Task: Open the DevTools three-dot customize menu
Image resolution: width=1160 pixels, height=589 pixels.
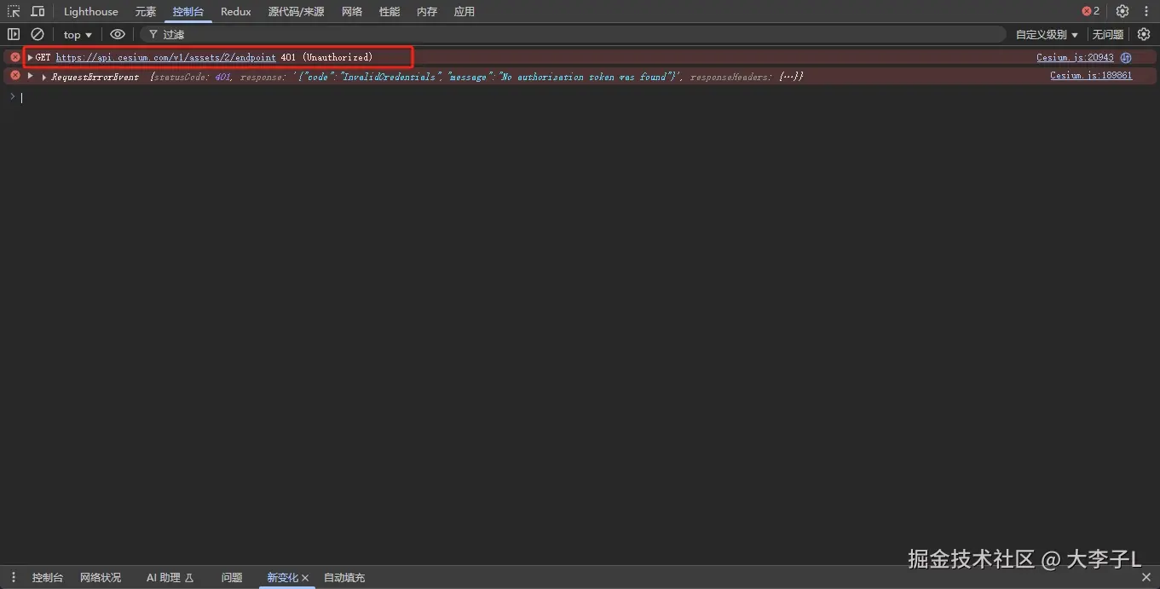Action: click(x=1146, y=11)
